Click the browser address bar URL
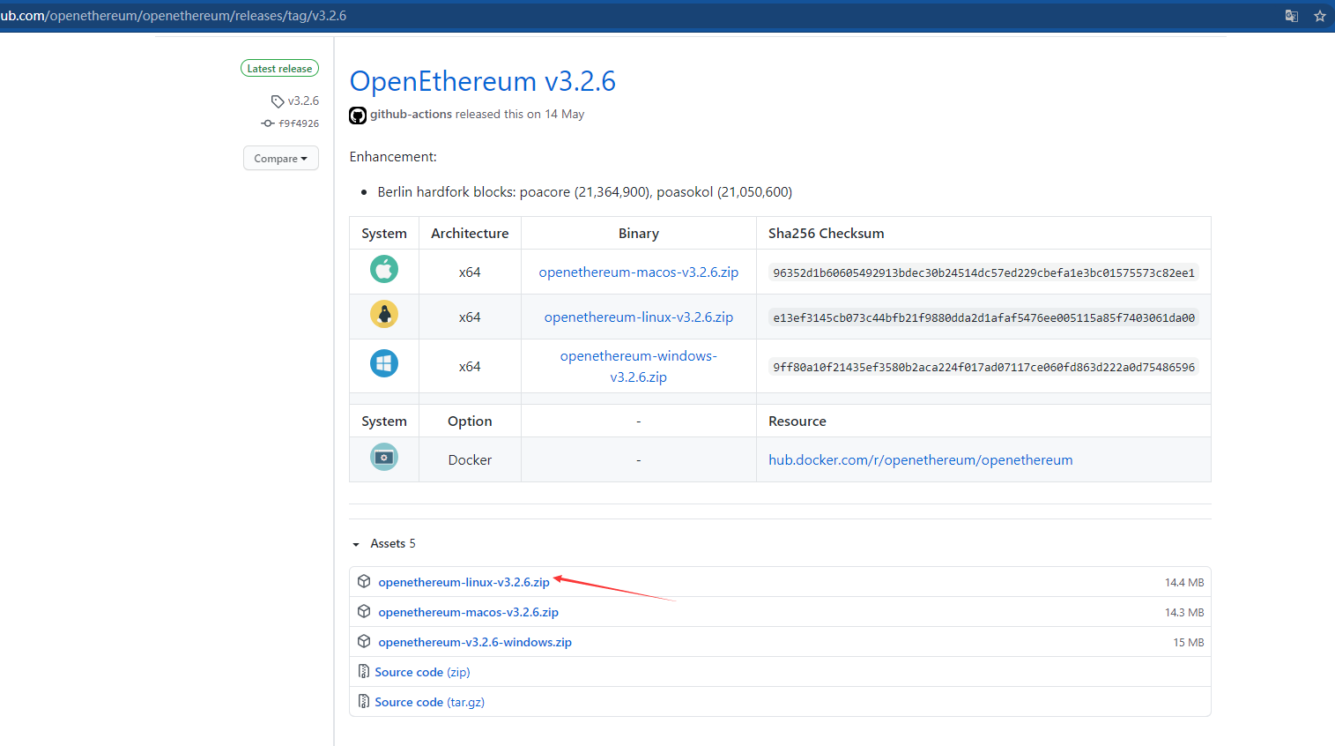The height and width of the screenshot is (746, 1335). point(176,16)
